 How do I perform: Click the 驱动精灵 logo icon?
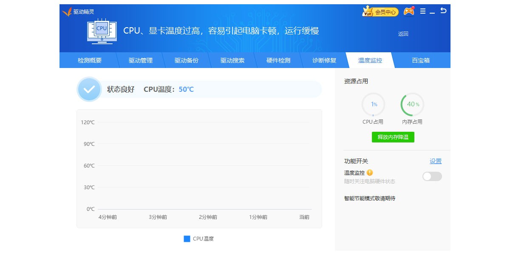[x=67, y=12]
